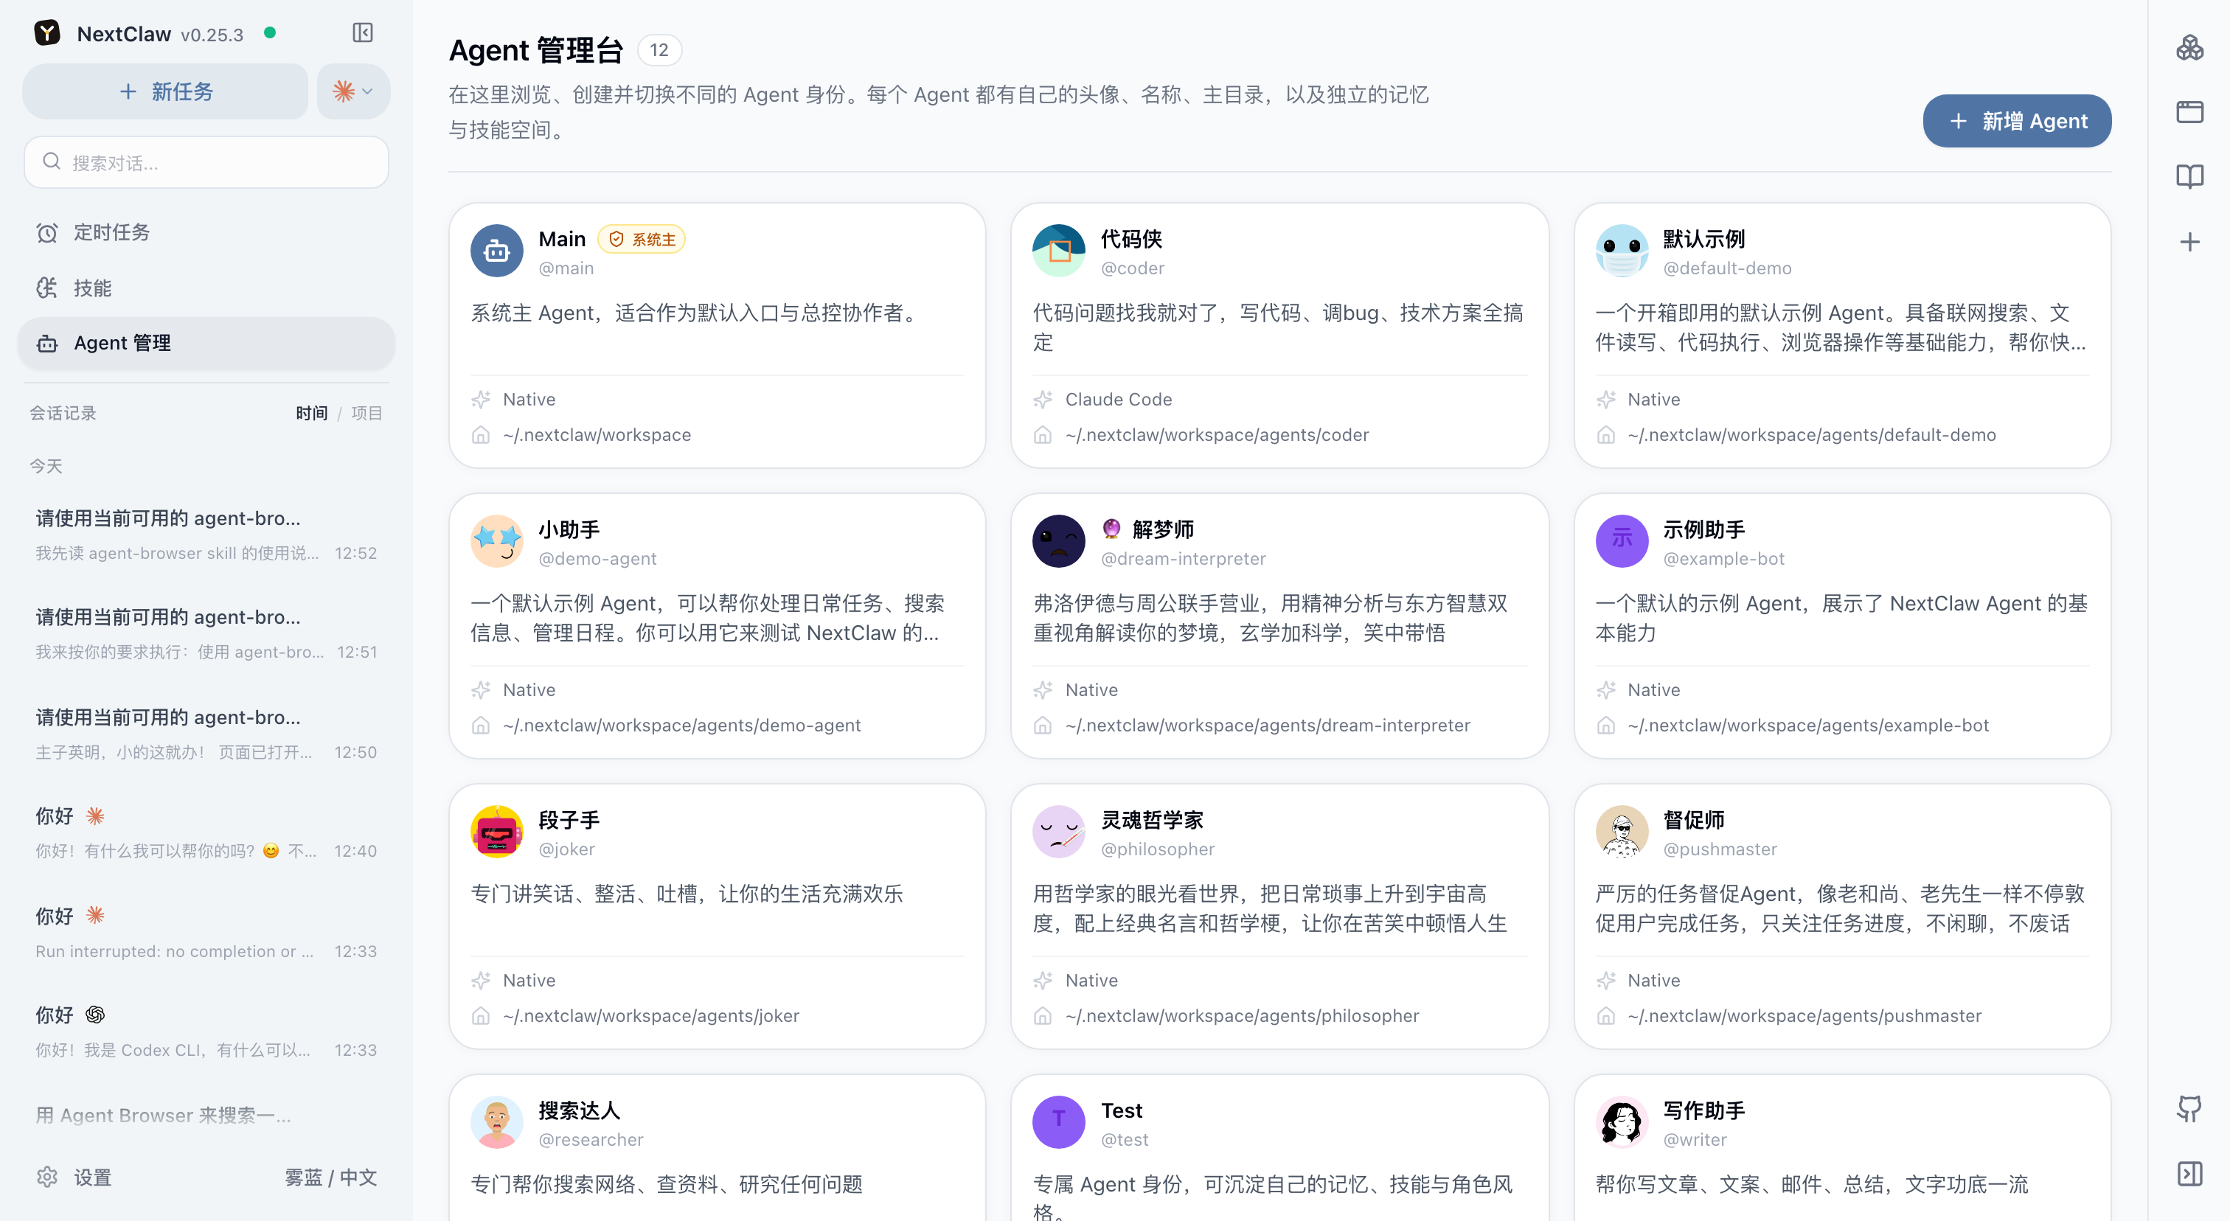
Task: Open 用 Agent Browser 来搜索 conversation
Action: [206, 1115]
